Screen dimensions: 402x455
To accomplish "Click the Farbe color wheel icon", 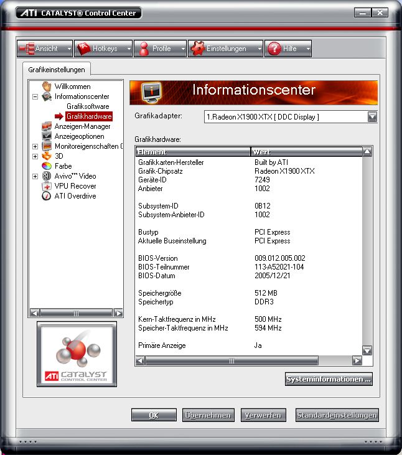I will pyautogui.click(x=47, y=166).
